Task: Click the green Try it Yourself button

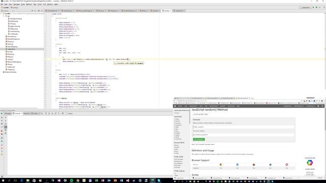Action: [x=199, y=139]
